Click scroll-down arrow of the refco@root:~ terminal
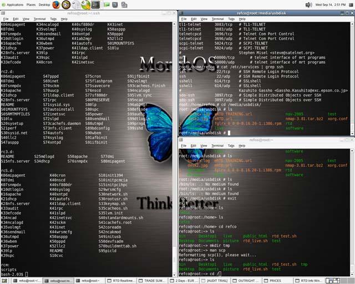 point(352,275)
